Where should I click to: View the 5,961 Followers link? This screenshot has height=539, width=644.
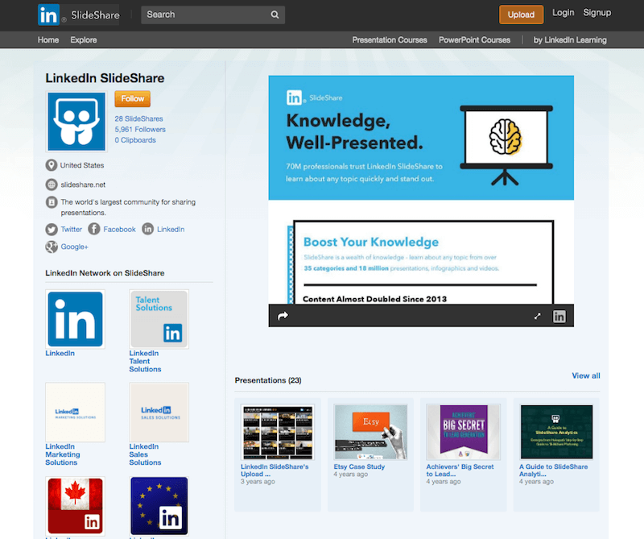140,130
